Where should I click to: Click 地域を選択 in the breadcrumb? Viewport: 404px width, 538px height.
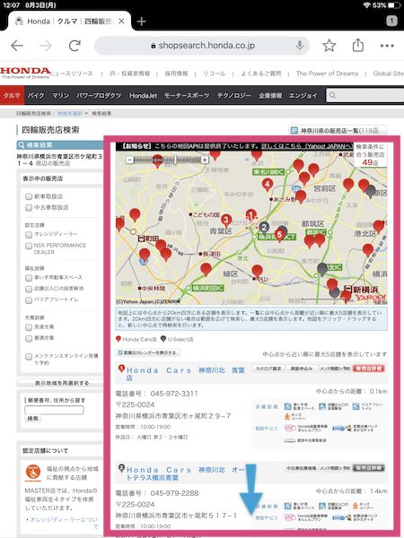pos(70,113)
